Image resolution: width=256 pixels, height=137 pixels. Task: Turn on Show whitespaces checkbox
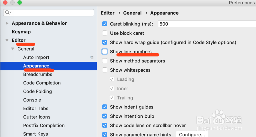(105, 70)
